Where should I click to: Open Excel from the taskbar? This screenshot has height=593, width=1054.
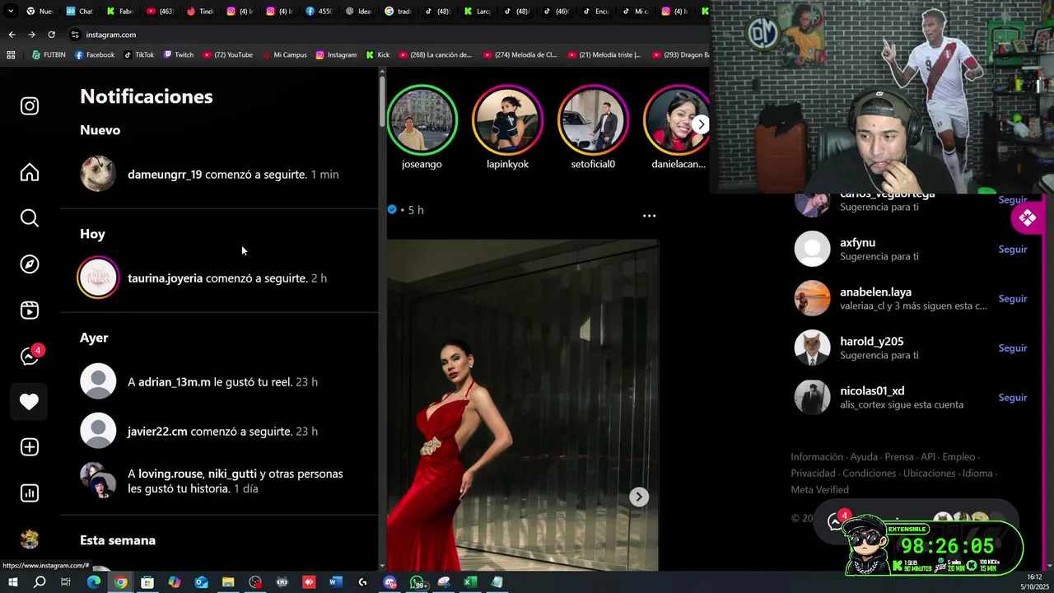pos(469,582)
